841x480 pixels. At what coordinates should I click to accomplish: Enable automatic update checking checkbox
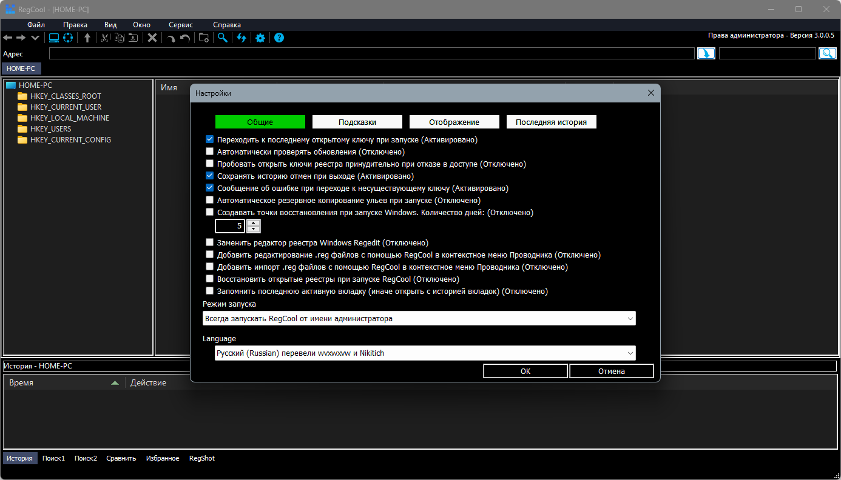point(210,152)
